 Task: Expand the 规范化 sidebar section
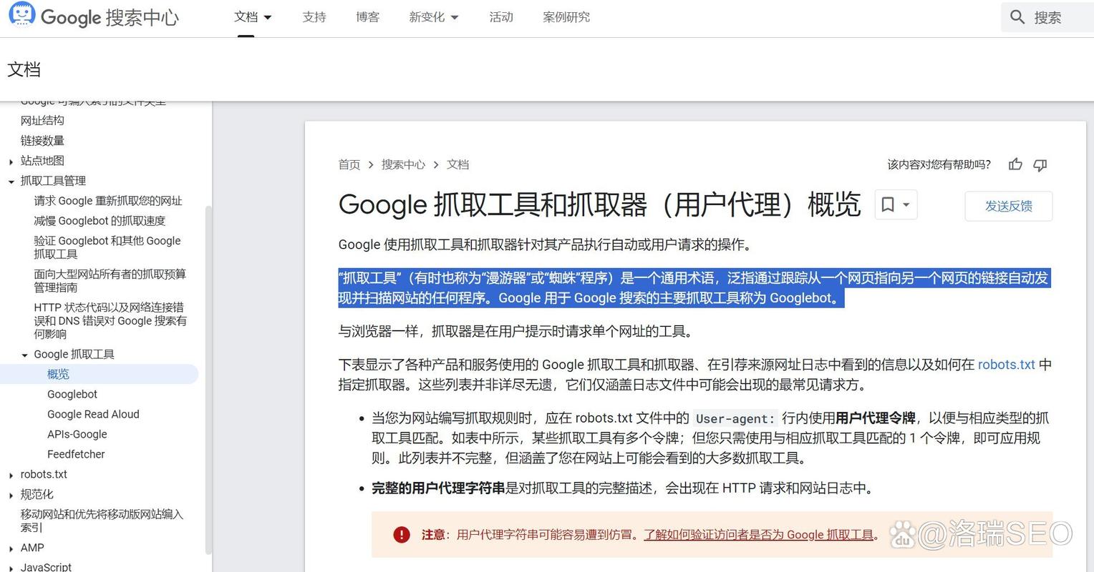[x=11, y=495]
